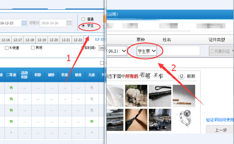This screenshot has height=144, width=234.
Task: Select the calligraphy brush writing captcha image
Action: point(136,120)
